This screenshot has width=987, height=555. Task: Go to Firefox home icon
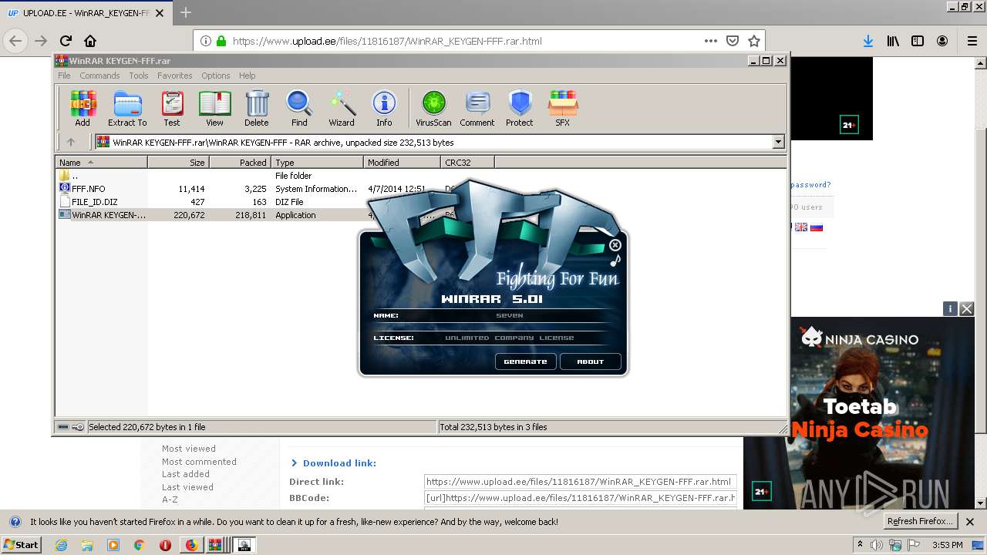coord(90,41)
